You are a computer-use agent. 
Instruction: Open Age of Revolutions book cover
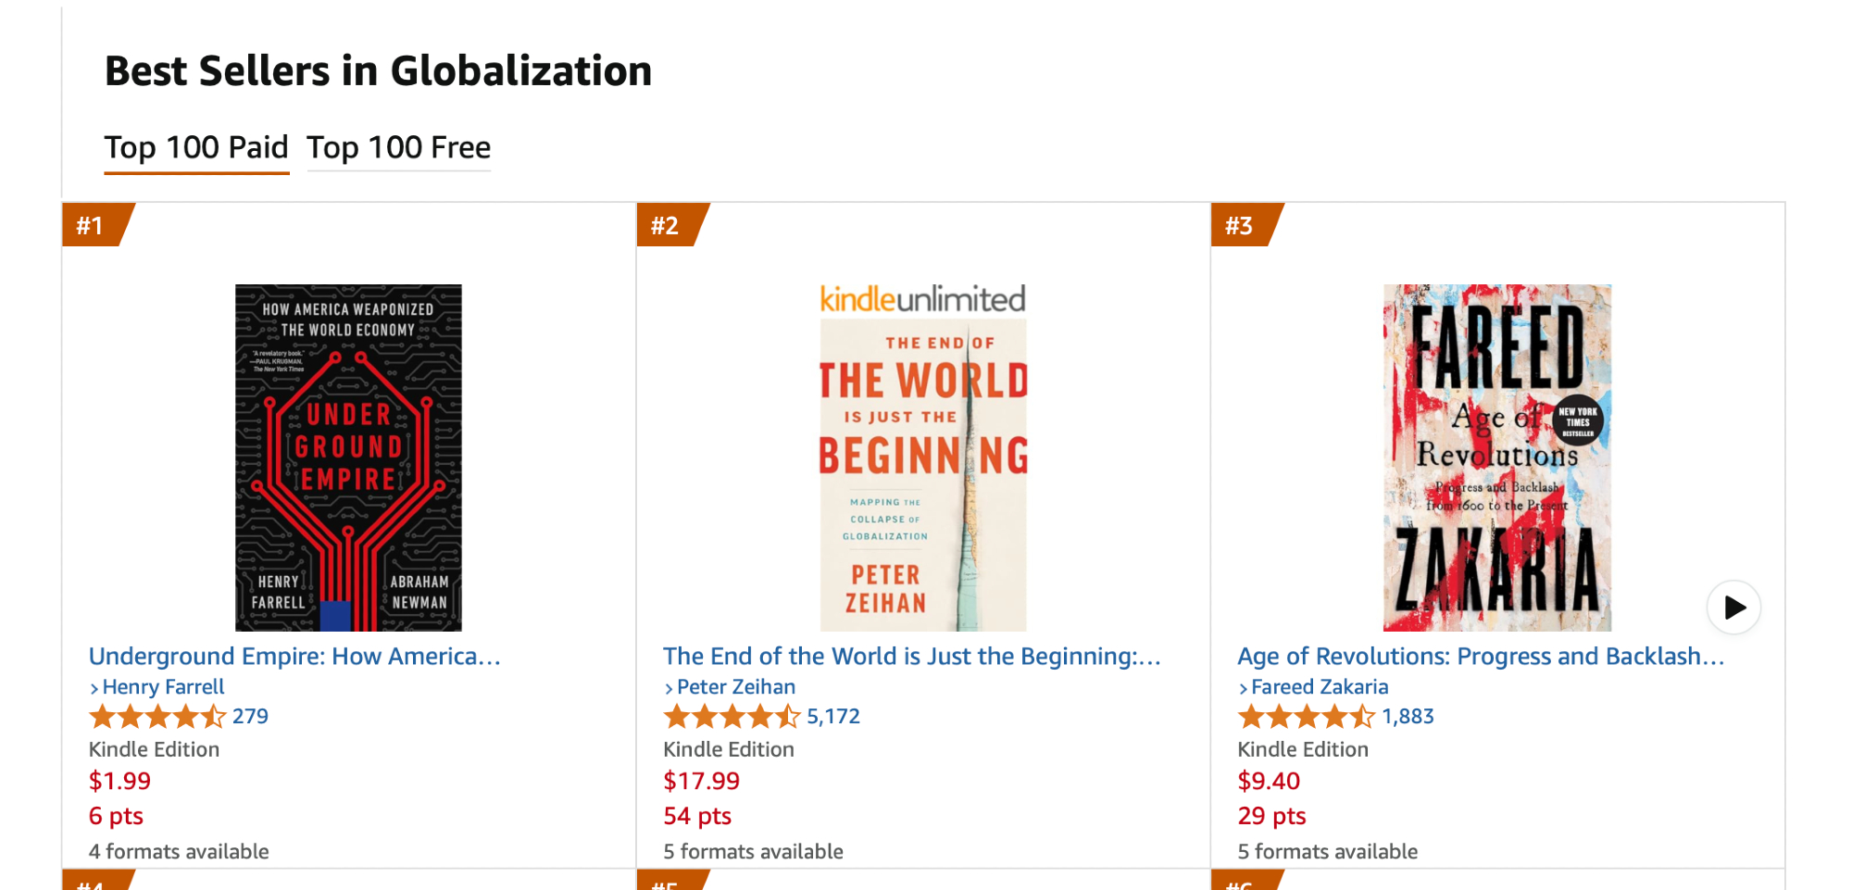tap(1497, 458)
